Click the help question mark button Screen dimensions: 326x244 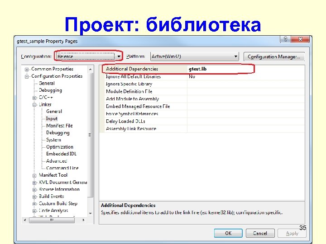[285, 39]
